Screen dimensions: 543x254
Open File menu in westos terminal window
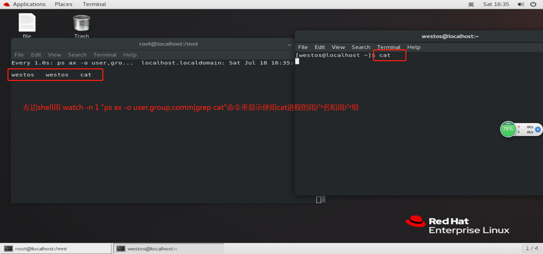click(x=303, y=47)
